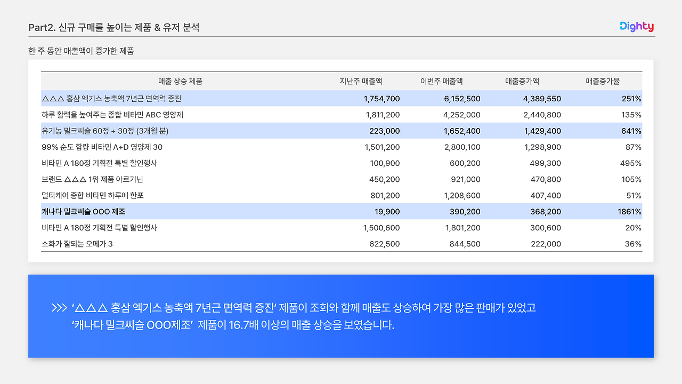Click the '이번주 매출액' column header

click(441, 82)
